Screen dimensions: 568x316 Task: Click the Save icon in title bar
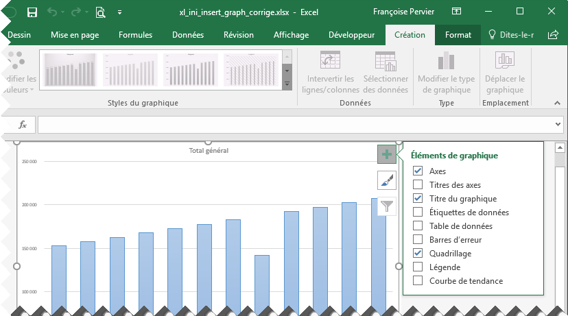[32, 12]
